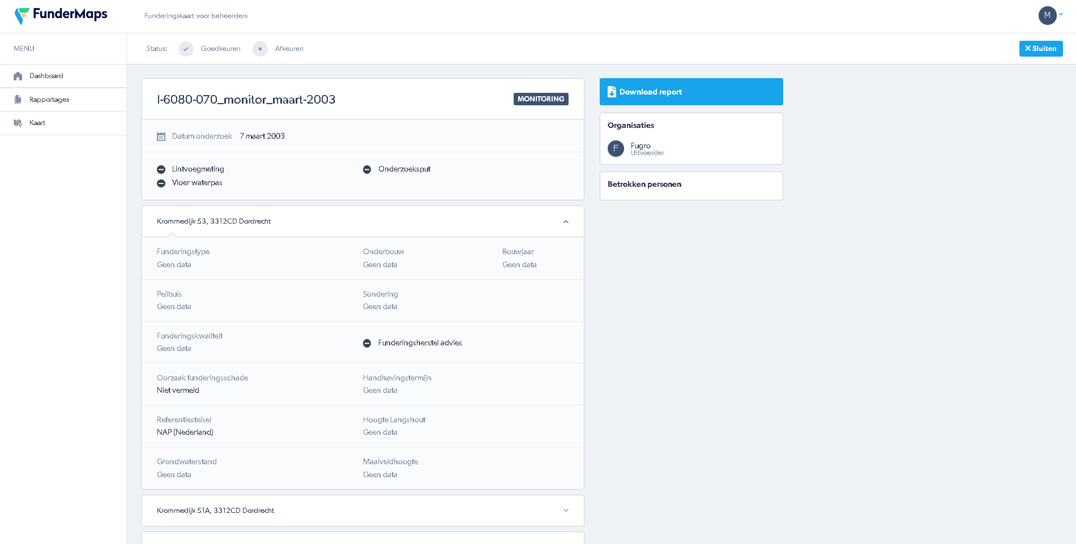Collapse the Krommedijk 53 address section

pos(566,222)
